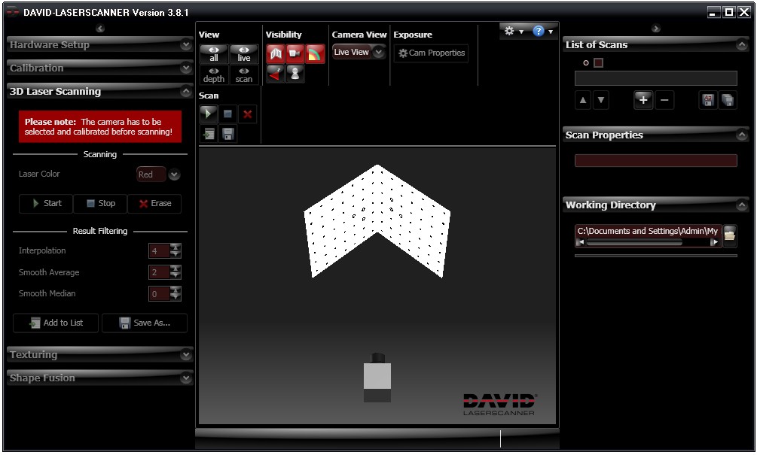Select the Start scan play icon

click(x=209, y=113)
